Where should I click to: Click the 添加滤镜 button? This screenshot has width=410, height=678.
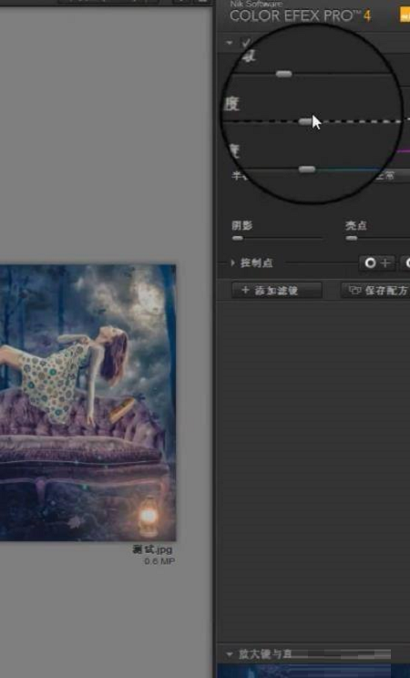(x=277, y=290)
